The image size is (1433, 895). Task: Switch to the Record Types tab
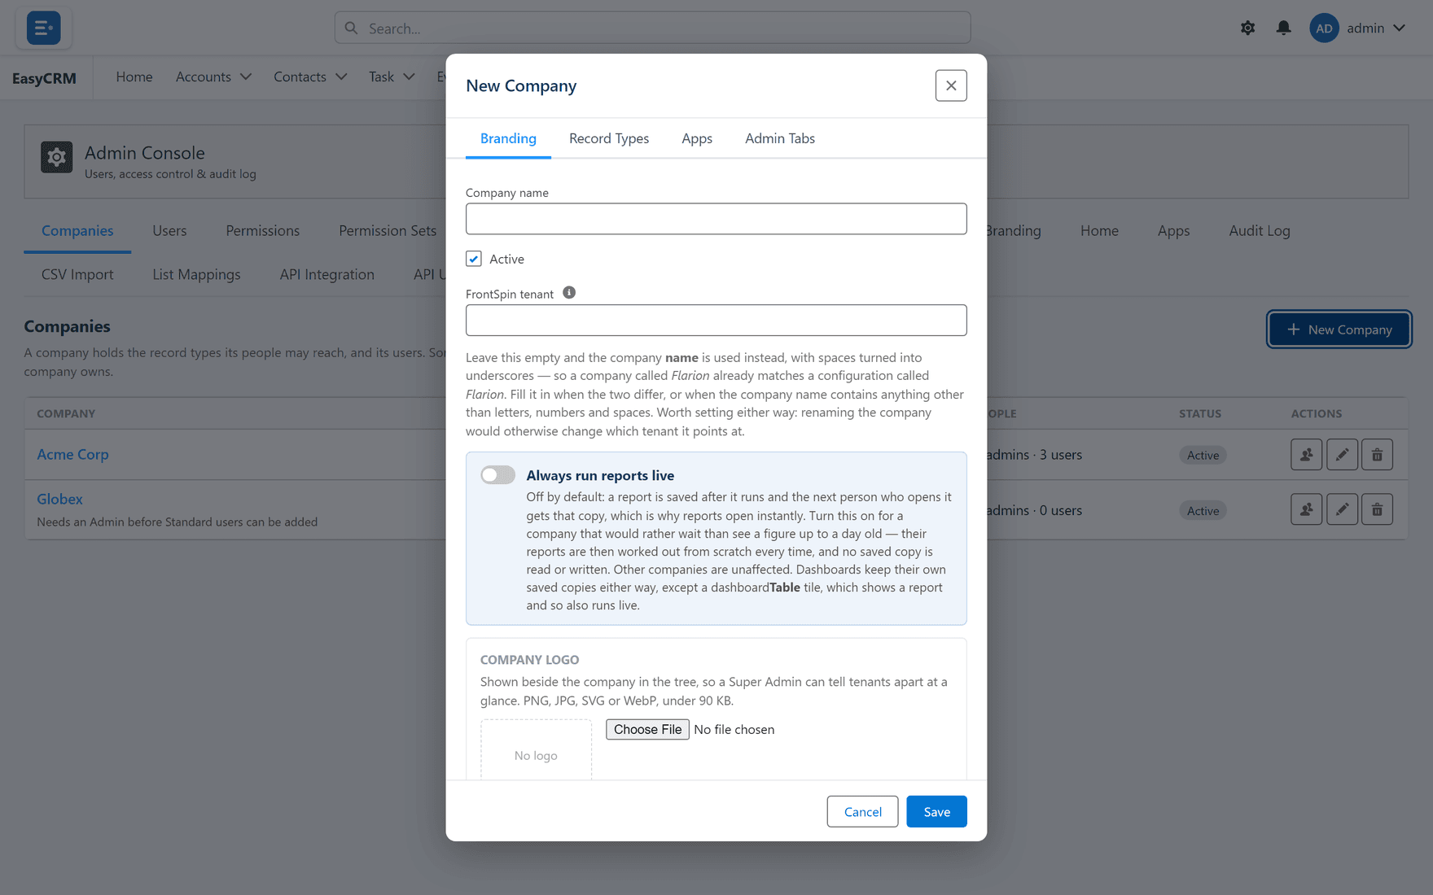pos(609,138)
